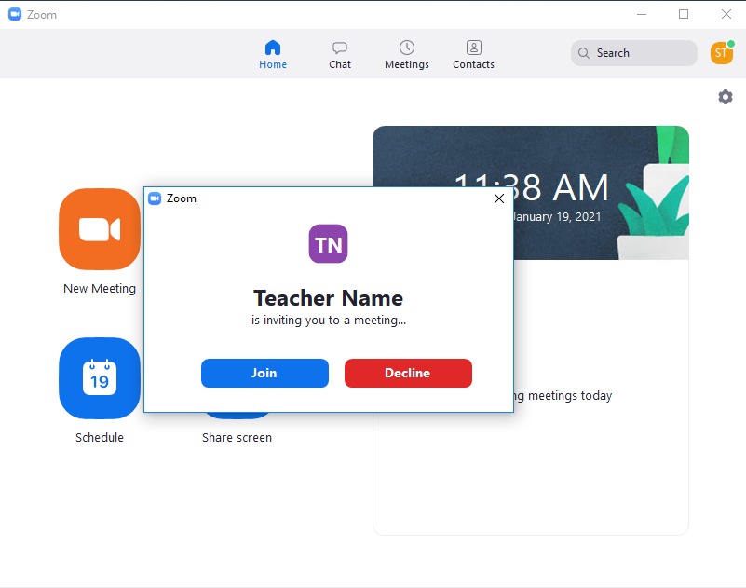Click the Teacher Name heading

(328, 298)
